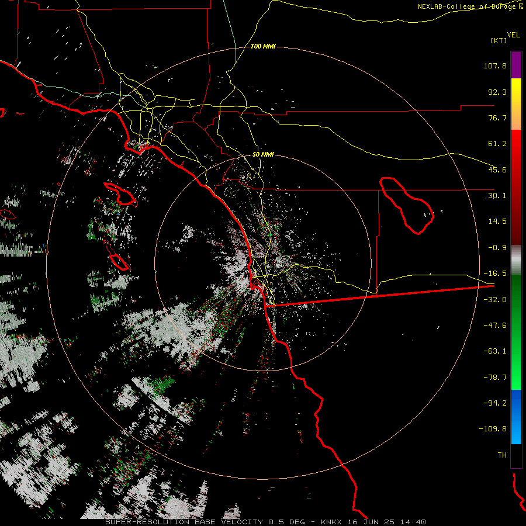The image size is (526, 526).
Task: Click the TH legend label
Action: pos(502,455)
